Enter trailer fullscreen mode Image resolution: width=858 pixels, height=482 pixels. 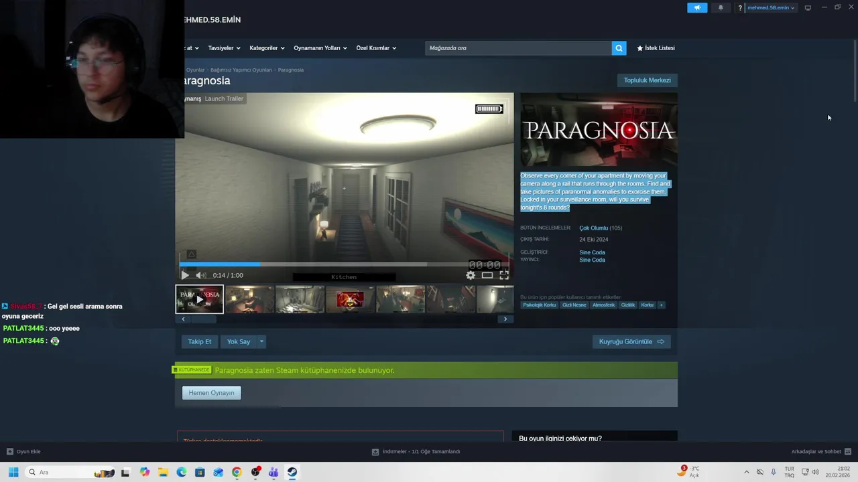coord(504,275)
